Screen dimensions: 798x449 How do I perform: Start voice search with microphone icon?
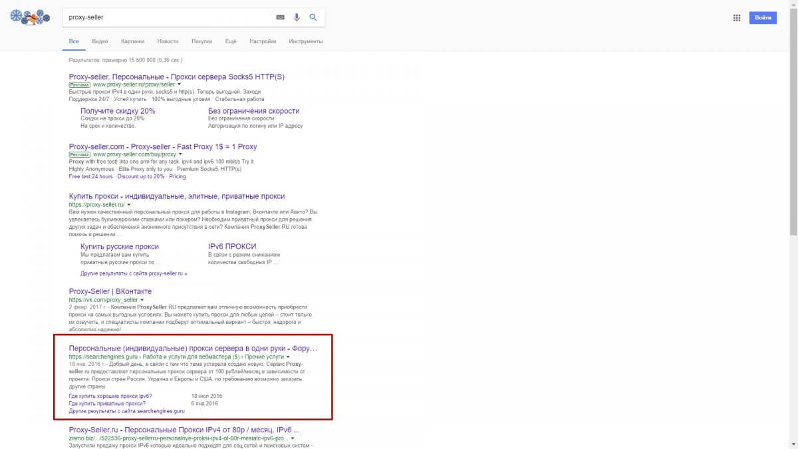297,17
